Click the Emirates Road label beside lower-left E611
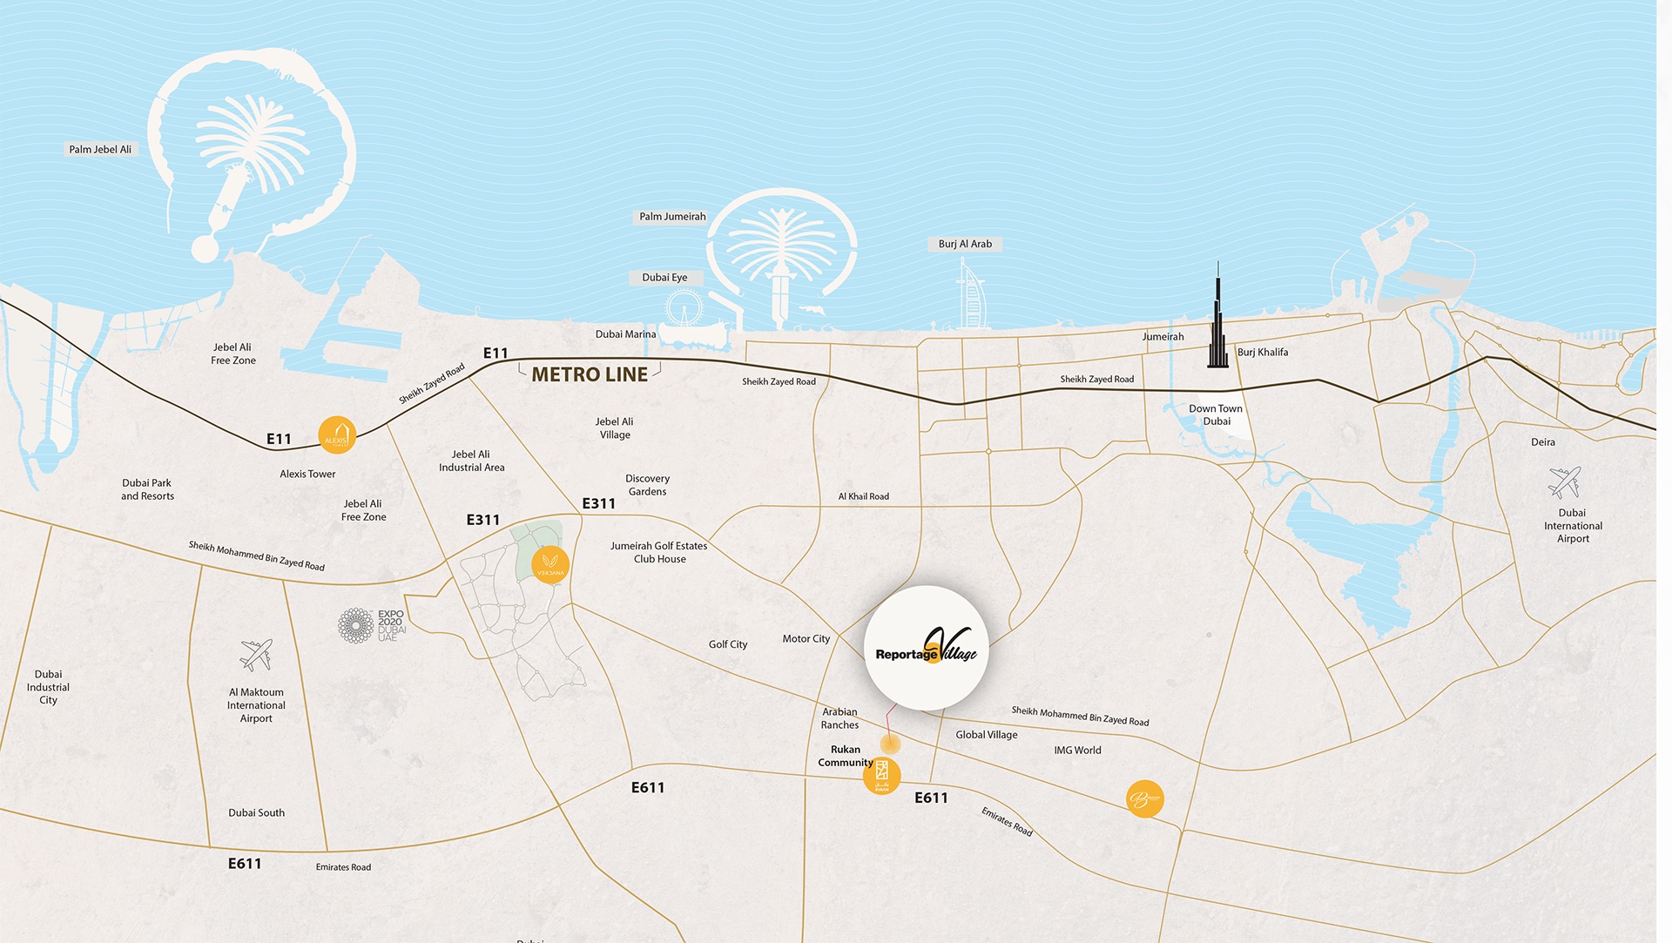1672x943 pixels. [343, 867]
